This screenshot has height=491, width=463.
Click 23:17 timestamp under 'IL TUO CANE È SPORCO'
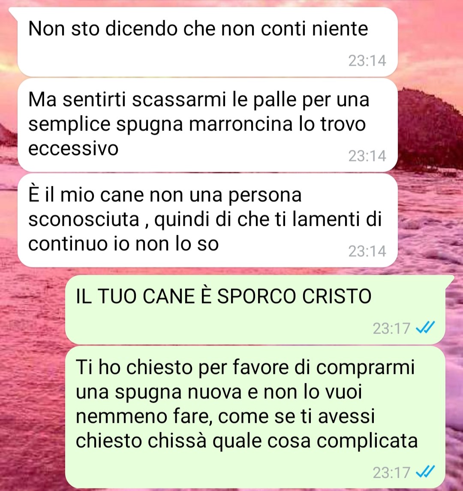coord(391,328)
